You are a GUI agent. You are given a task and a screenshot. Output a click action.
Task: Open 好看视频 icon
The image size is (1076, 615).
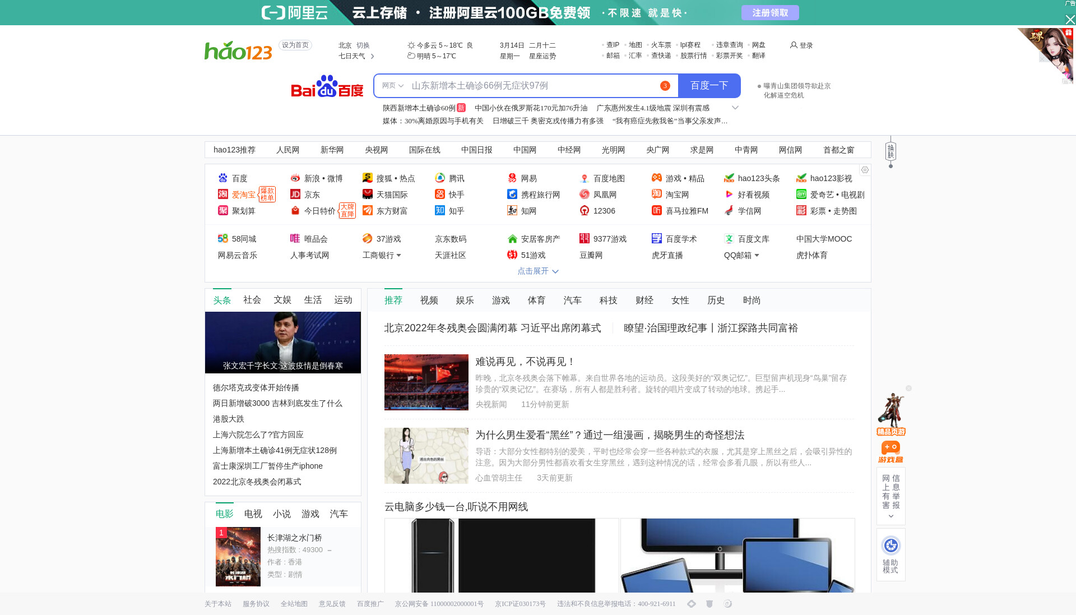coord(729,195)
